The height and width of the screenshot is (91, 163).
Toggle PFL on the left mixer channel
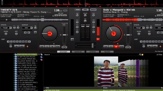click(72, 39)
